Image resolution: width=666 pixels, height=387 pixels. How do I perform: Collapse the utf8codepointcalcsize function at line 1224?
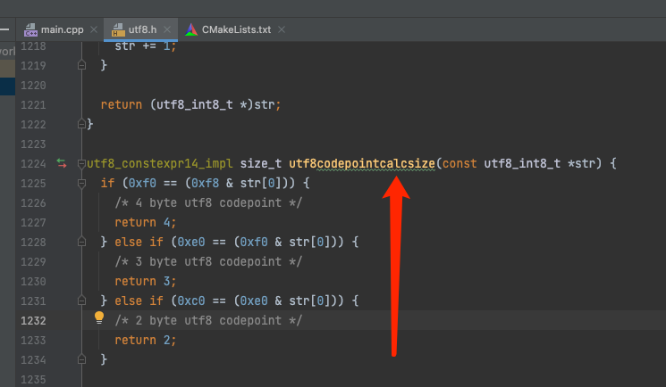click(x=82, y=163)
